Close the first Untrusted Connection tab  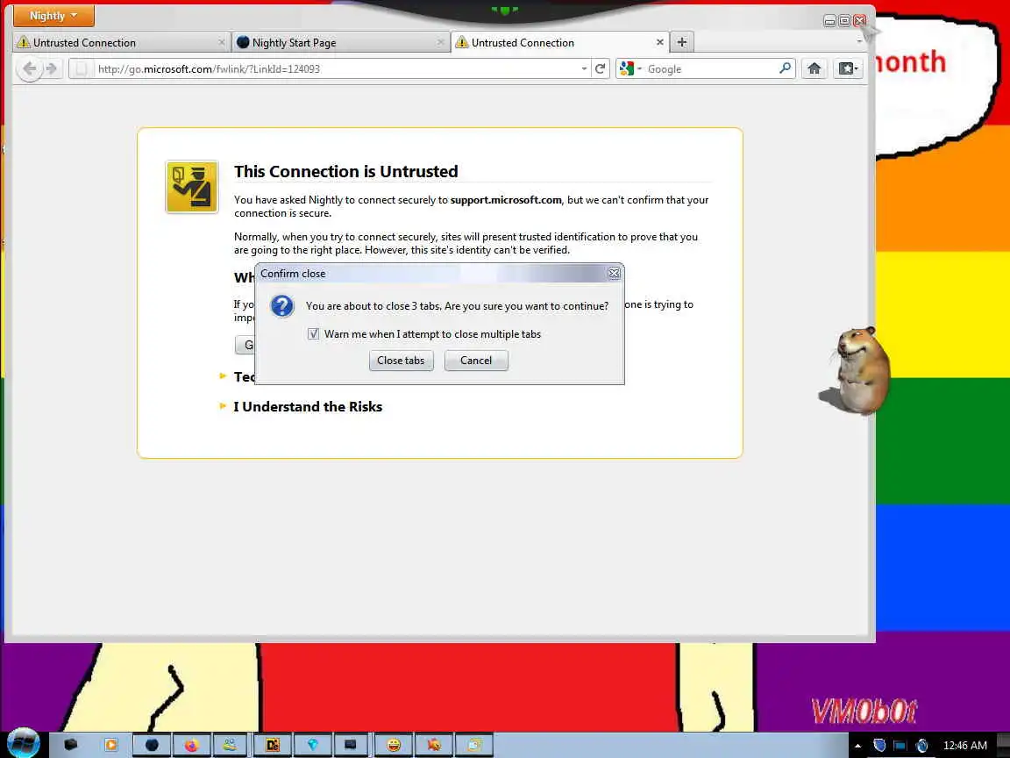[x=222, y=42]
